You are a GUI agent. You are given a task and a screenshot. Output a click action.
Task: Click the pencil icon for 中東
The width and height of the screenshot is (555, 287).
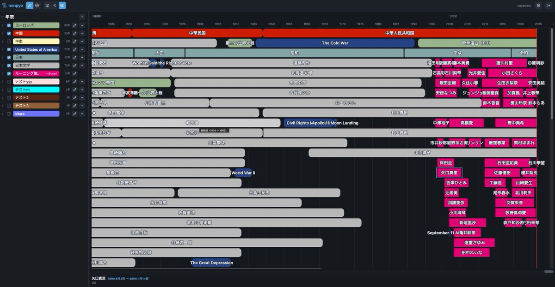point(75,41)
